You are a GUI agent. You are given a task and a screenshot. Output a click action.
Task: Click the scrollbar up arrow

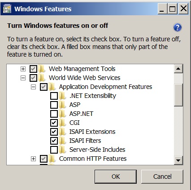[178, 69]
